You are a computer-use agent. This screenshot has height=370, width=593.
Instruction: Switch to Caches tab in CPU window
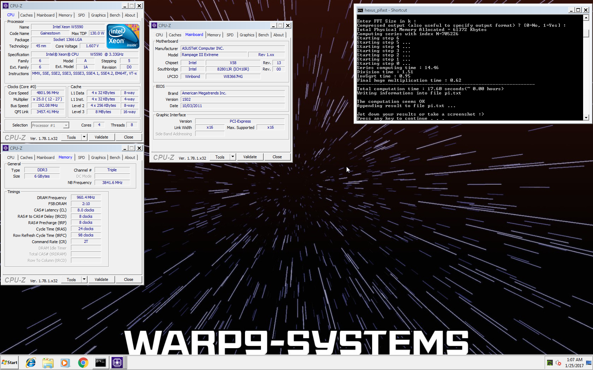26,15
